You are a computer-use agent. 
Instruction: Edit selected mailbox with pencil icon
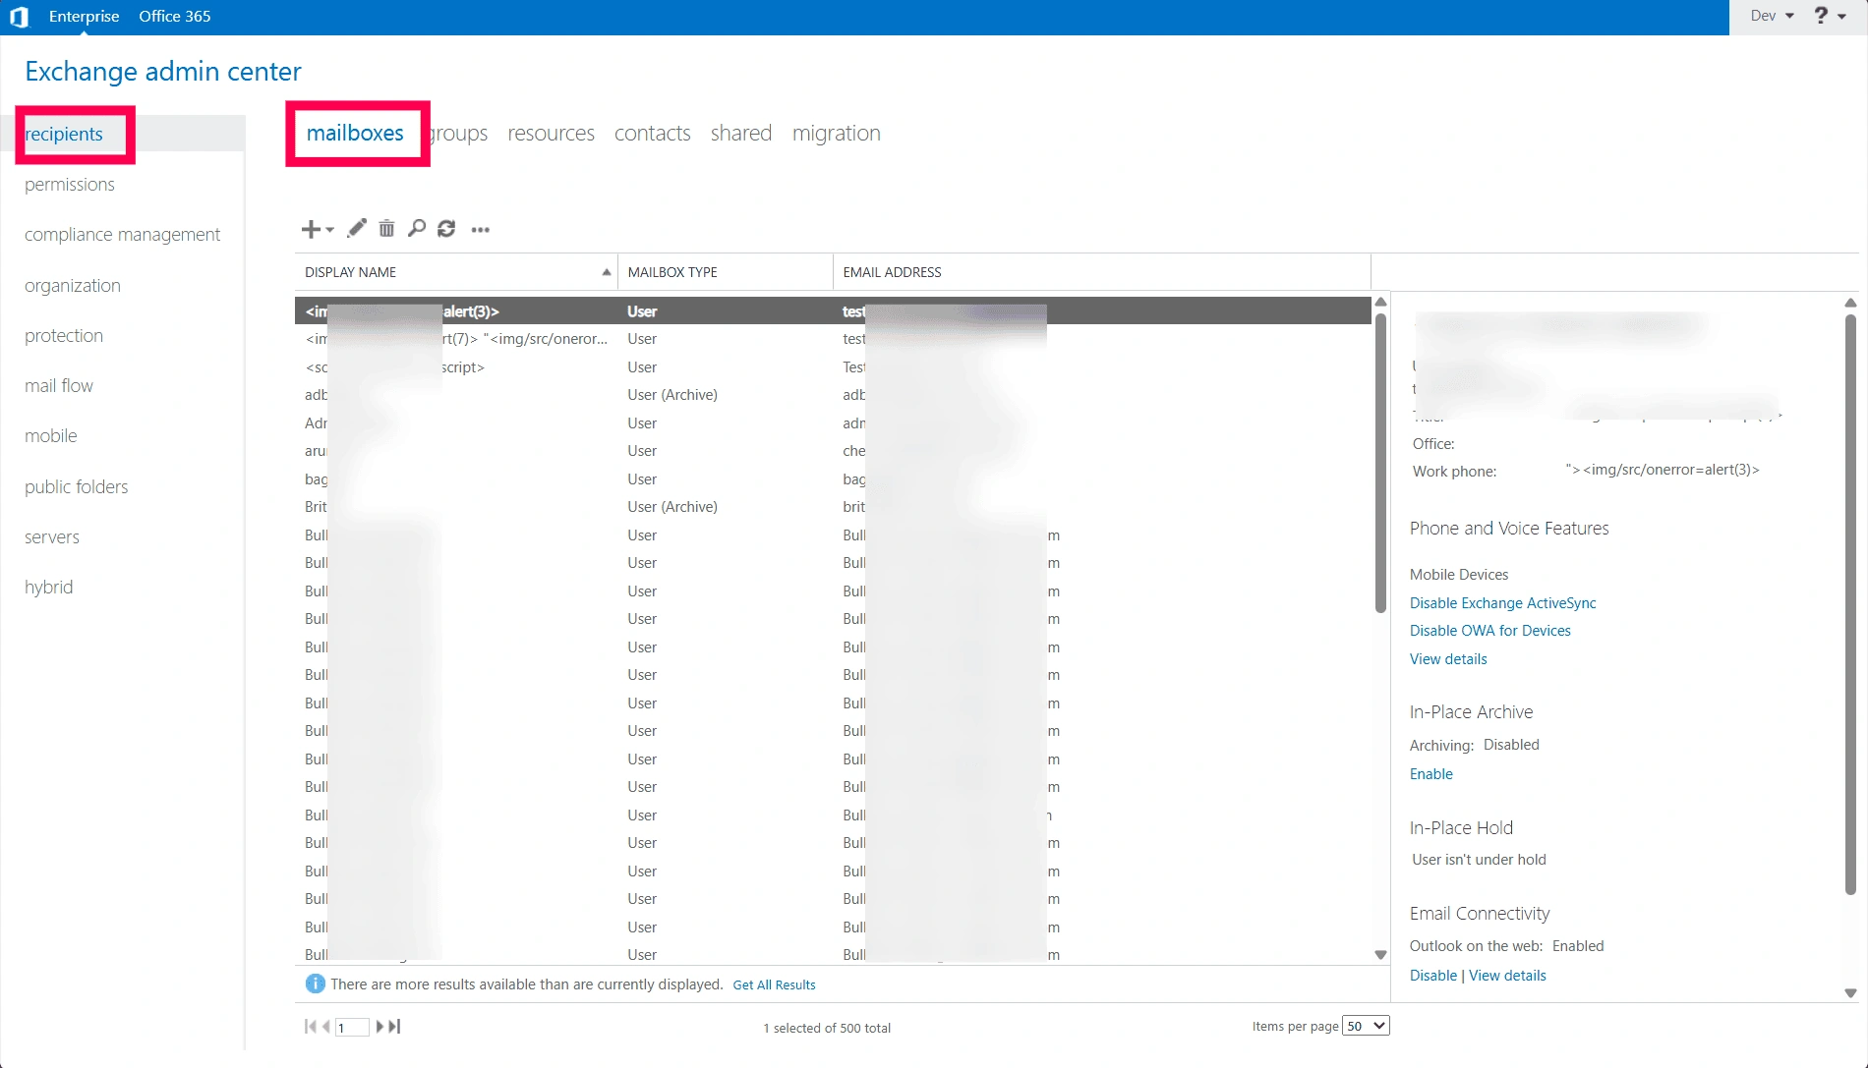pyautogui.click(x=357, y=228)
